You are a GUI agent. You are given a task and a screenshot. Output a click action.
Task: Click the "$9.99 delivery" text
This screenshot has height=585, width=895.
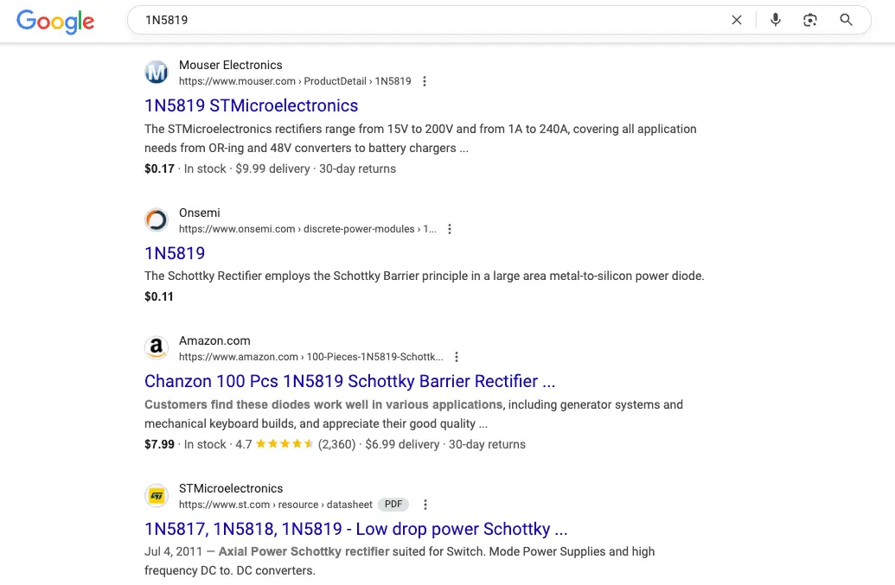[x=273, y=169]
